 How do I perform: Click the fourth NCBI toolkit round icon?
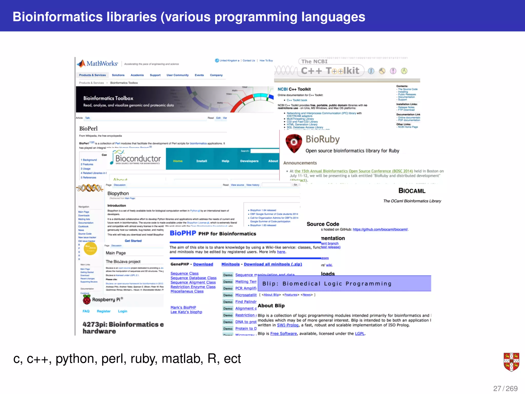pos(404,71)
